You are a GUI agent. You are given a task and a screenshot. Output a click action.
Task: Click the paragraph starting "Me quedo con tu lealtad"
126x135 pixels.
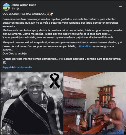pyautogui.click(x=62, y=46)
